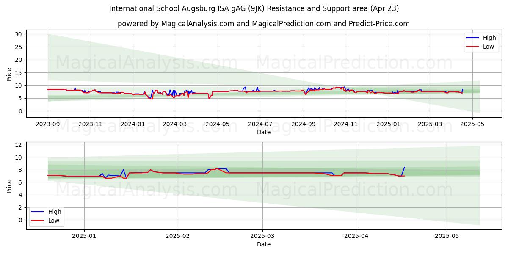The image size is (508, 254).
Task: Click the '20' y-axis tick, top chart
Action: point(19,60)
